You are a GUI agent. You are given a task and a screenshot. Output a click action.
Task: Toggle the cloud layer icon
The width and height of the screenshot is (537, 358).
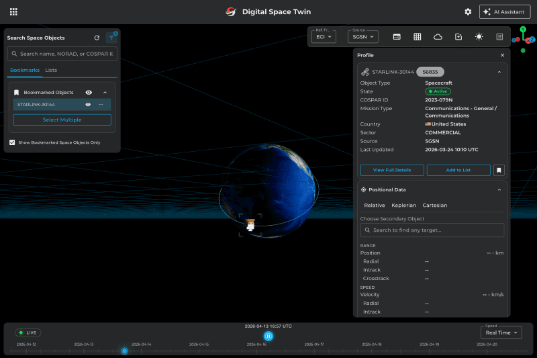[x=438, y=37]
